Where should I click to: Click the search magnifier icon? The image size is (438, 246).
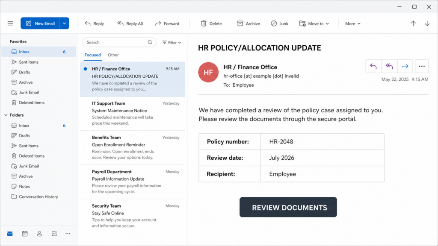pos(150,42)
